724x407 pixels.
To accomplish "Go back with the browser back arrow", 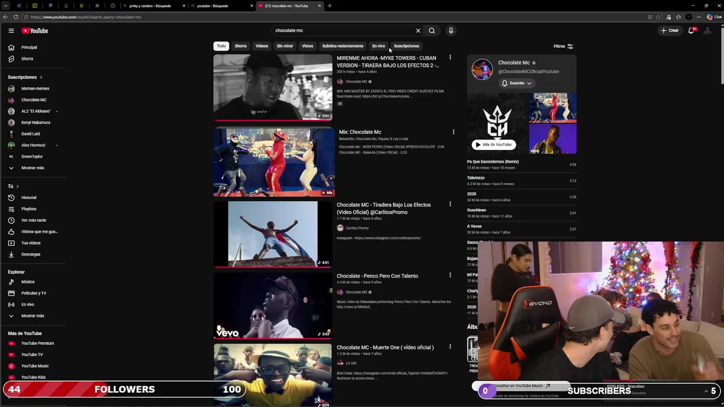I will [6, 17].
